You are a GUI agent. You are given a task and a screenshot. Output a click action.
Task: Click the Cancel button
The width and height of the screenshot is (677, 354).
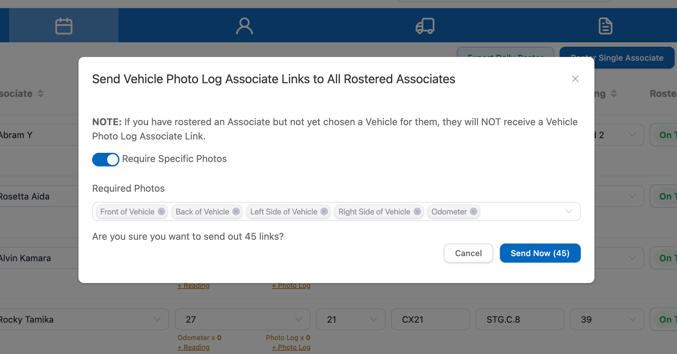coord(468,253)
